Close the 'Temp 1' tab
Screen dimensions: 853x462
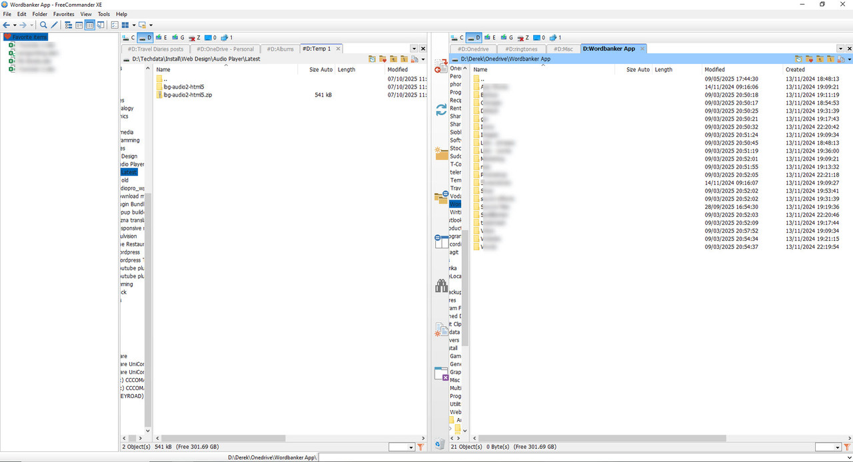pos(338,49)
